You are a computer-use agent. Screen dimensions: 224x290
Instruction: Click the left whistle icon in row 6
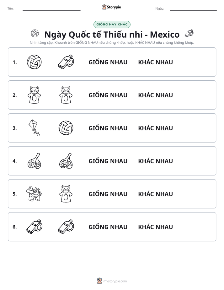[34, 227]
